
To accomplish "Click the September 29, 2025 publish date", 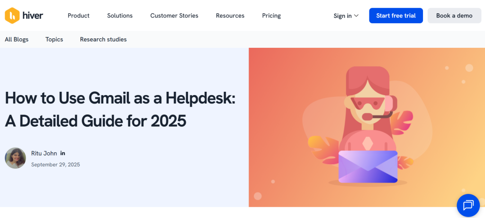I will tap(55, 165).
